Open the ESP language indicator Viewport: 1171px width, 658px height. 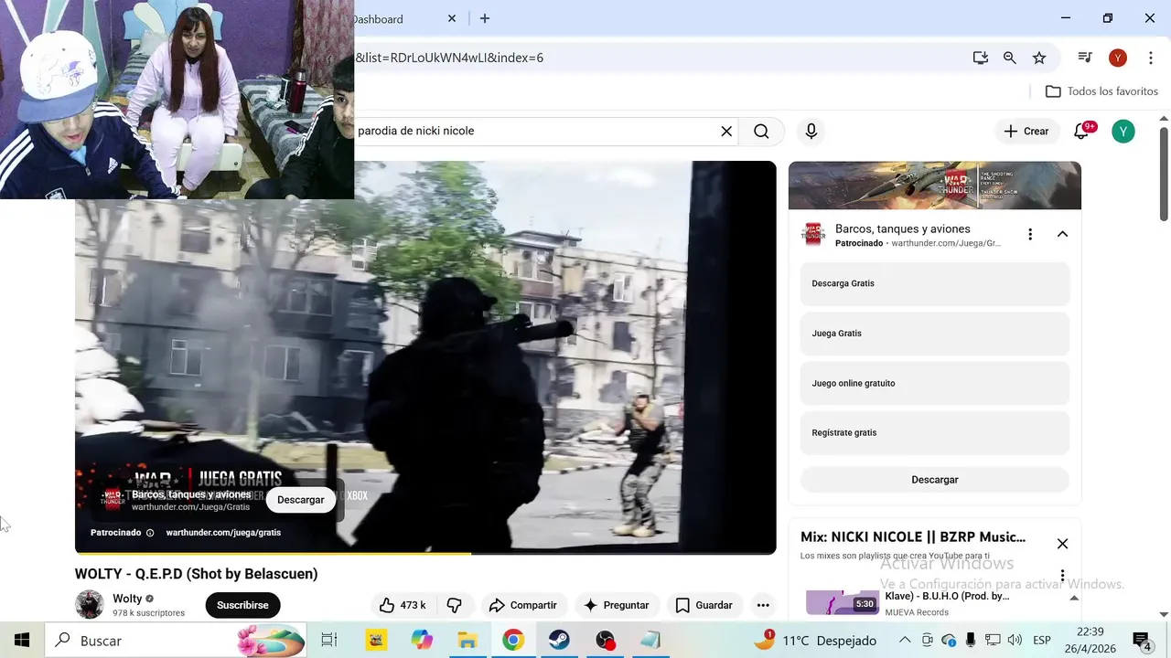pyautogui.click(x=1041, y=641)
